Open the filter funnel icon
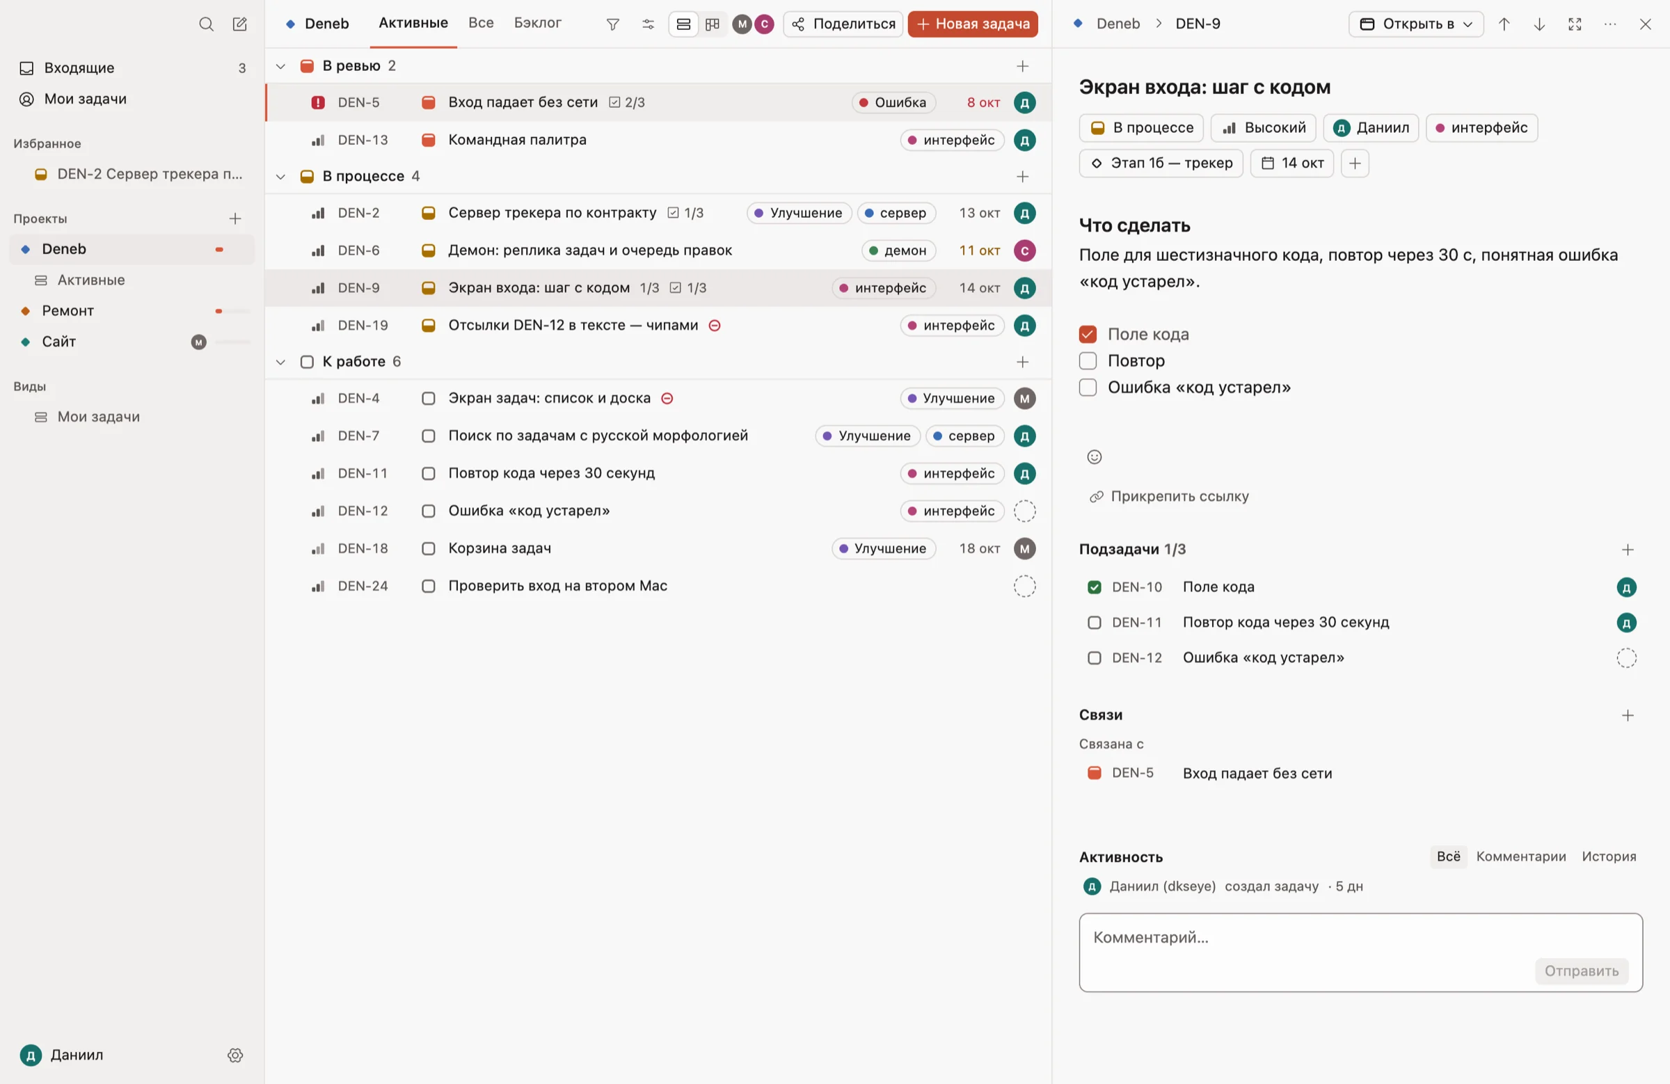Image resolution: width=1670 pixels, height=1084 pixels. [612, 24]
